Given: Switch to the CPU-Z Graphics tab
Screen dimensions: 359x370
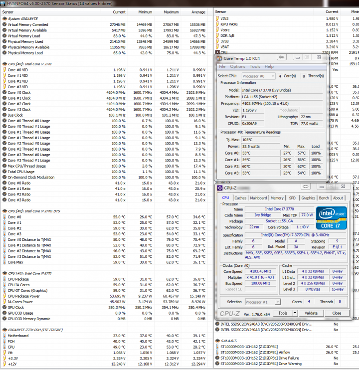Looking at the screenshot, I should click(308, 198).
